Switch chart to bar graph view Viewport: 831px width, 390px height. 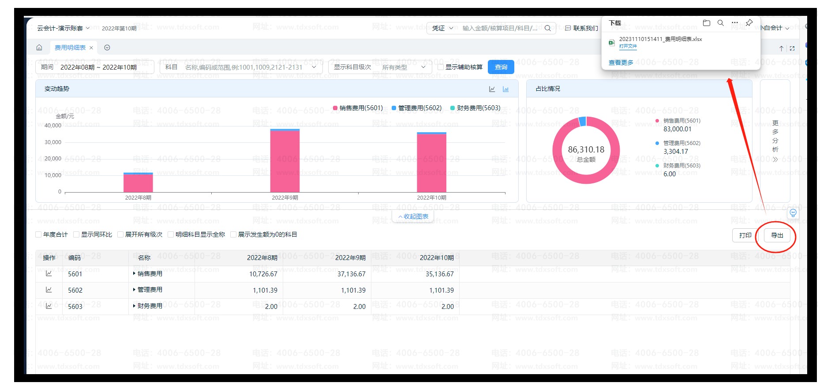tap(505, 89)
